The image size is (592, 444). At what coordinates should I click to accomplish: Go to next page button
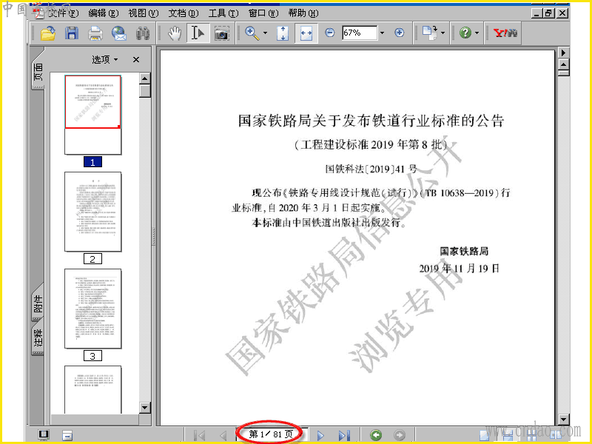click(x=320, y=435)
